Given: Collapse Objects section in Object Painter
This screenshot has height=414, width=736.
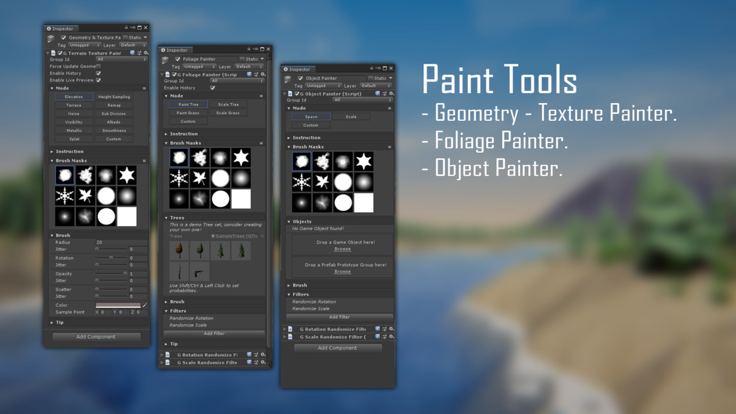Looking at the screenshot, I should point(340,221).
